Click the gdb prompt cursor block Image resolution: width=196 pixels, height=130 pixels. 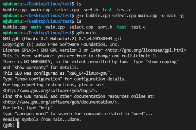pyautogui.click(x=18, y=125)
